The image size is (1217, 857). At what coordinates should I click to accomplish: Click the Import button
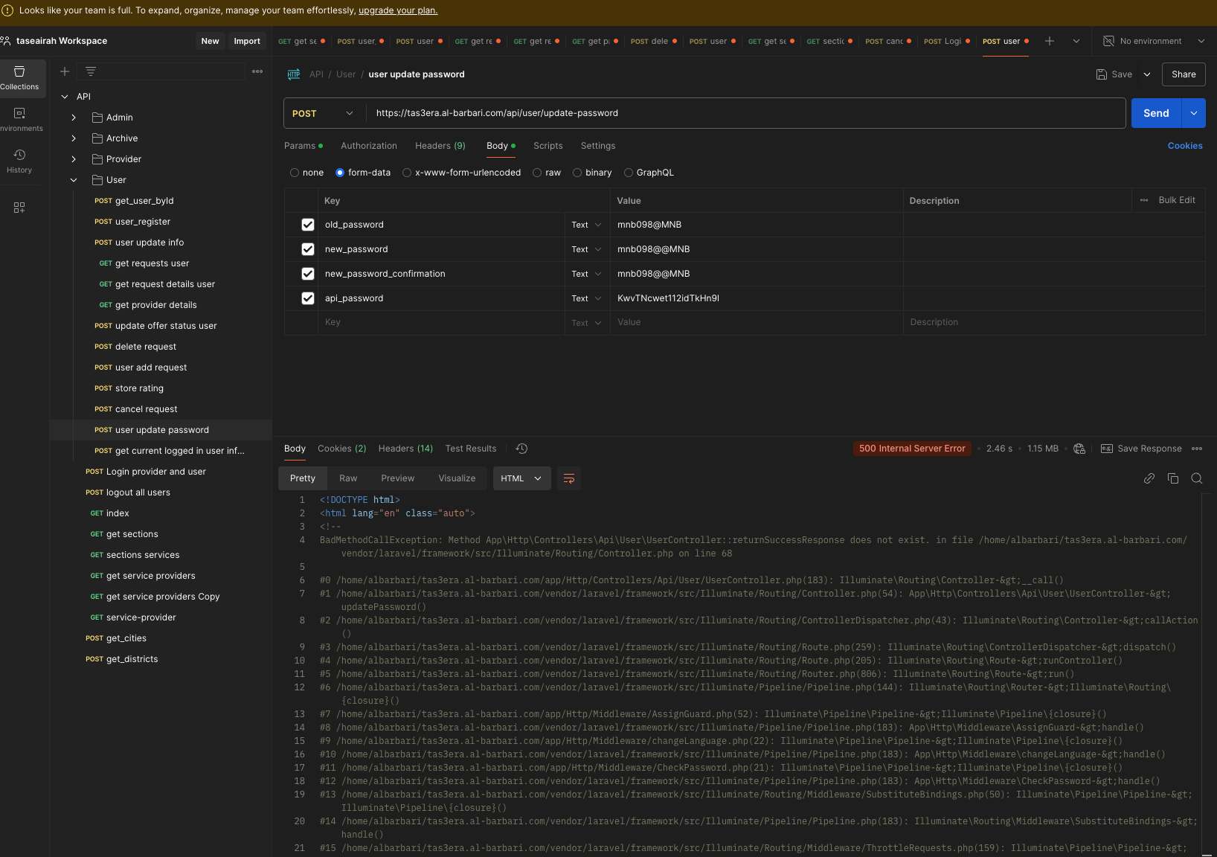click(247, 41)
